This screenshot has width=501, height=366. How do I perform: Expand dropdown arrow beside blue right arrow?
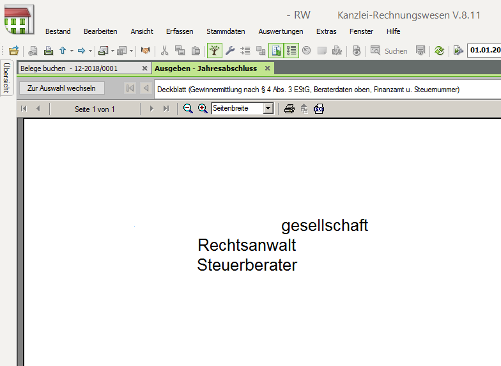(90, 51)
